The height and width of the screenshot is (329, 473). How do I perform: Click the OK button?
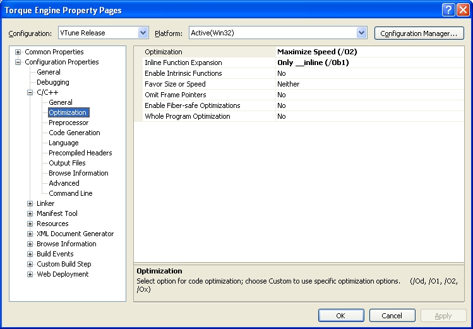340,315
